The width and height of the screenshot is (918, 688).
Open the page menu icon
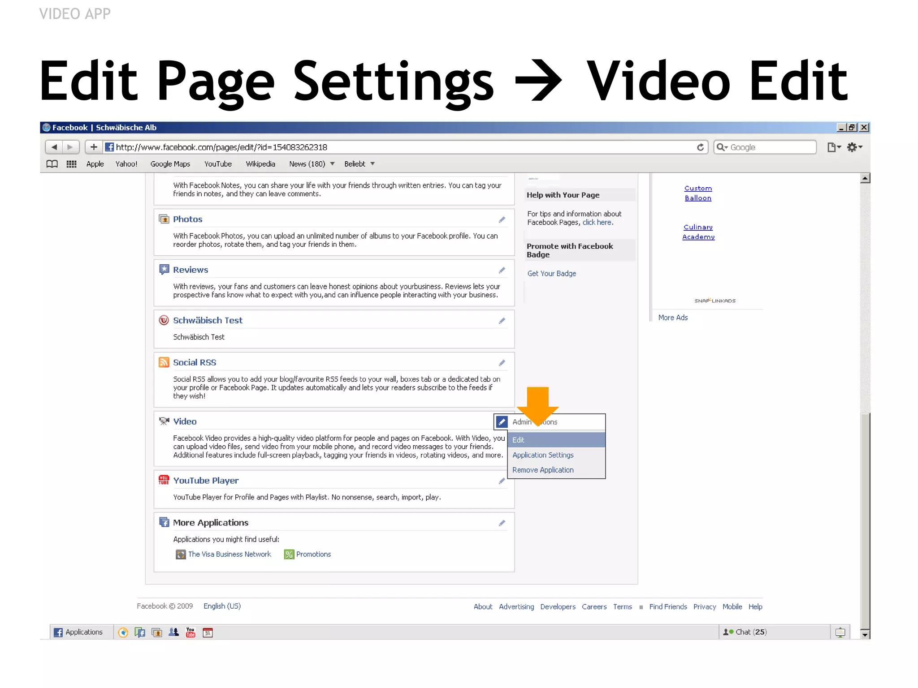click(x=834, y=147)
